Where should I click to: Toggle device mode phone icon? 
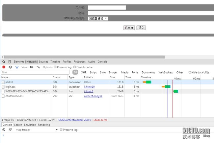pyautogui.click(x=10, y=61)
